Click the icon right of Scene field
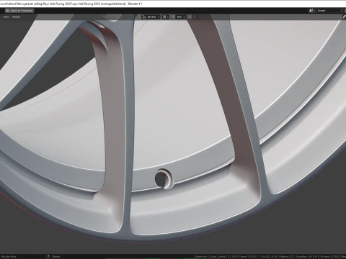Image resolution: width=346 pixels, height=259 pixels. coord(342,11)
